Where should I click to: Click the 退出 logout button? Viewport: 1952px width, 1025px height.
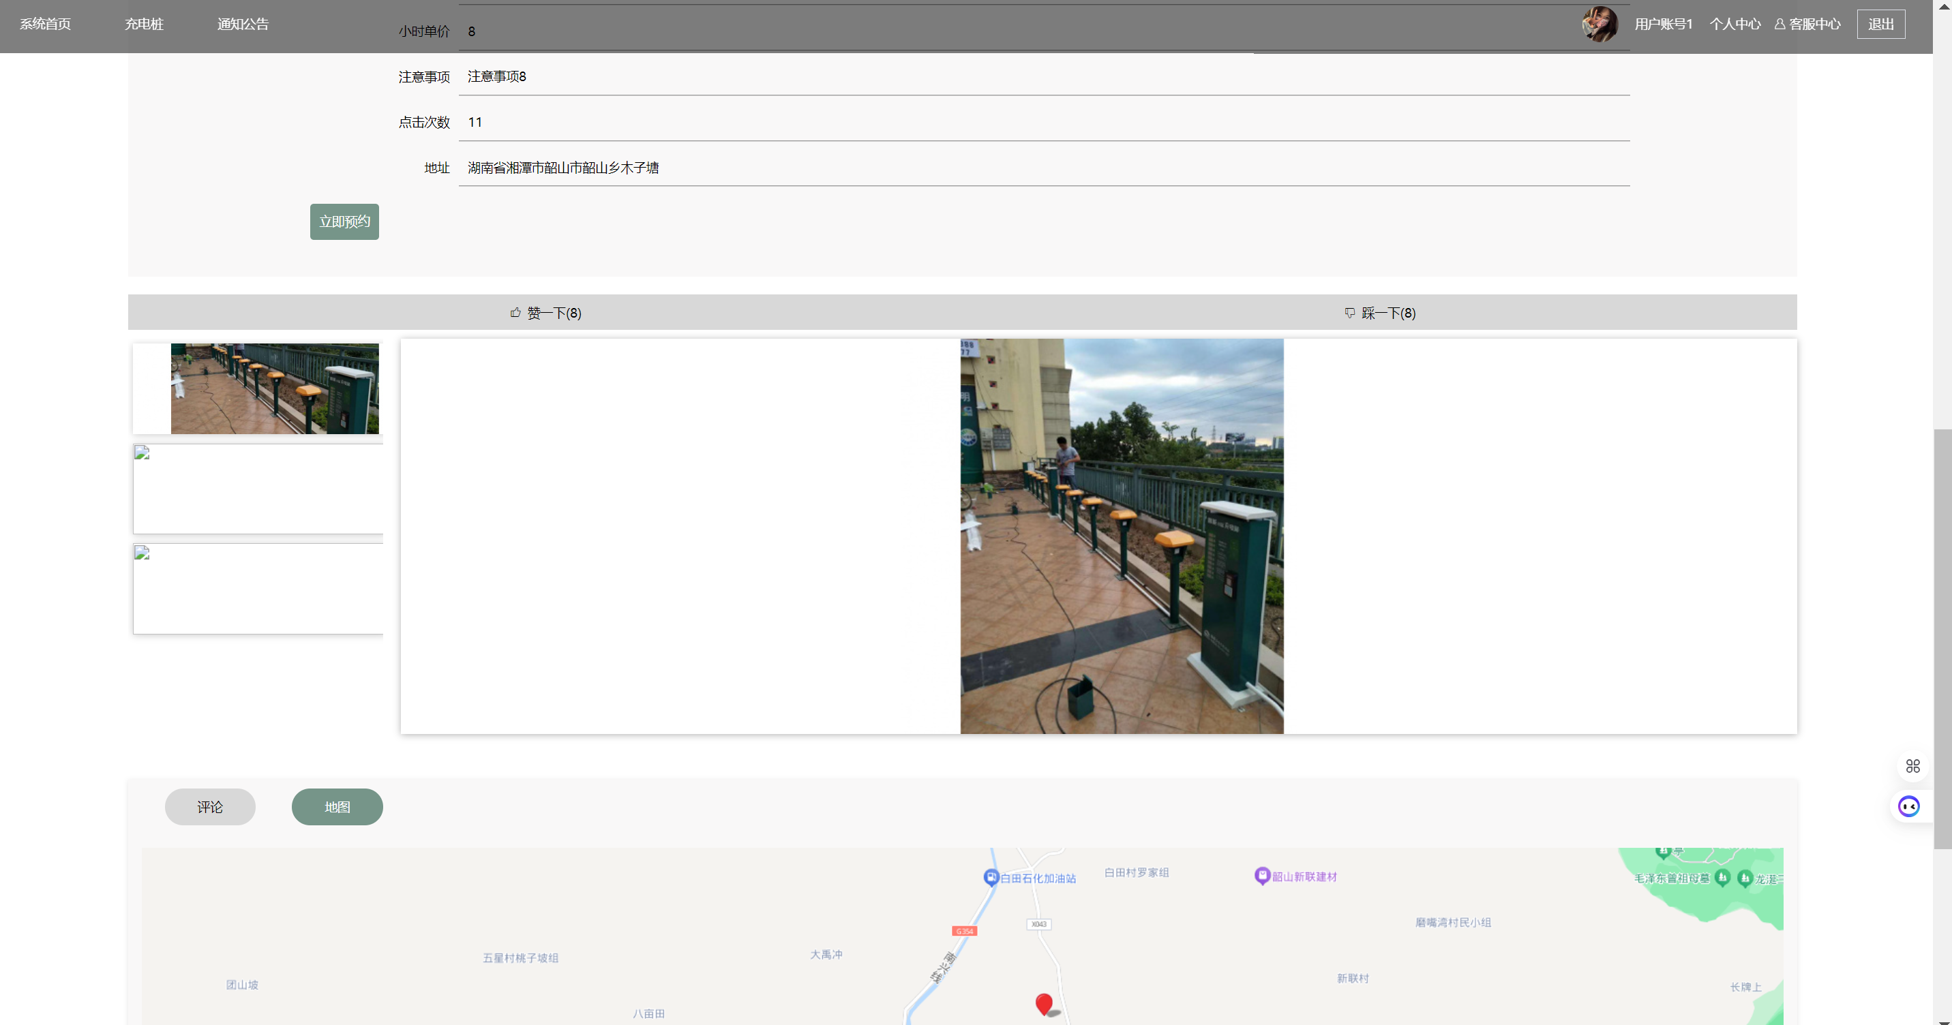(1881, 25)
